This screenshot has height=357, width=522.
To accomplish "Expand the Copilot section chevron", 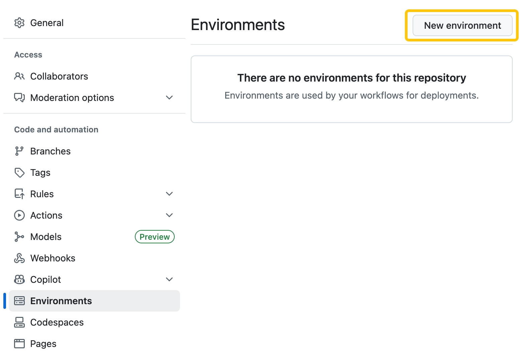I will [169, 279].
